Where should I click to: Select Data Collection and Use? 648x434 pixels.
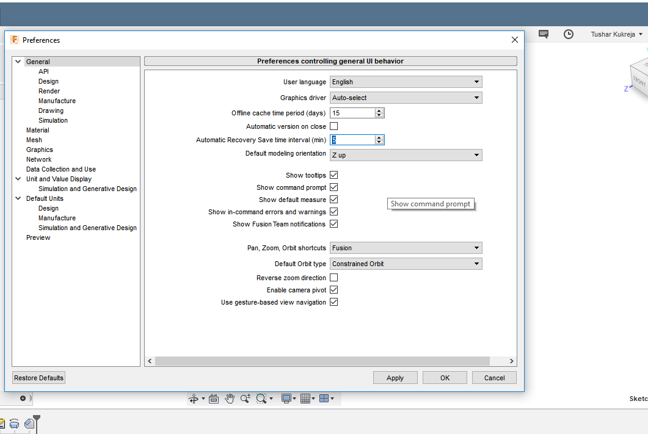pos(60,169)
